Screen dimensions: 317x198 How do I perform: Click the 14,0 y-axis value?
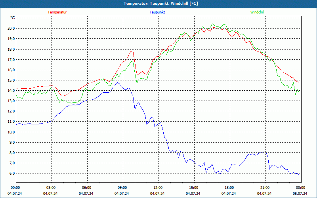coord(11,91)
